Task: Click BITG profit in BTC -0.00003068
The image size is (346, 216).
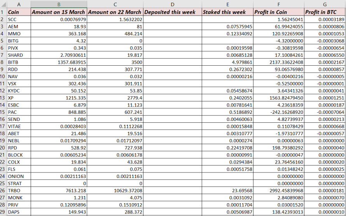Action: pyautogui.click(x=325, y=41)
